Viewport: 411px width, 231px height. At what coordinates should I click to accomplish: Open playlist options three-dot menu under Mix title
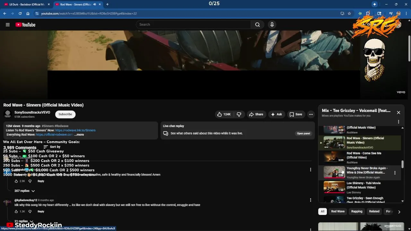click(398, 122)
